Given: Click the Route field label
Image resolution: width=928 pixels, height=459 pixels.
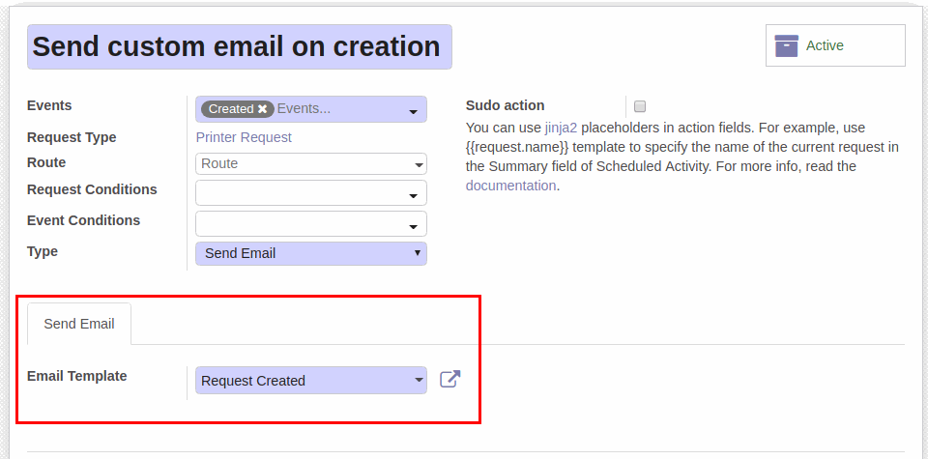Looking at the screenshot, I should coord(46,162).
